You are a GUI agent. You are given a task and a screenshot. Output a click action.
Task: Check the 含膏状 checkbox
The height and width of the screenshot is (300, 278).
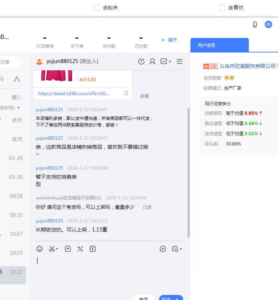[x=222, y=8]
